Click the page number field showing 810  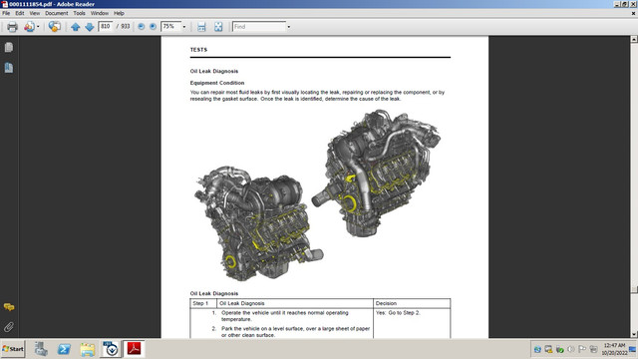point(106,27)
